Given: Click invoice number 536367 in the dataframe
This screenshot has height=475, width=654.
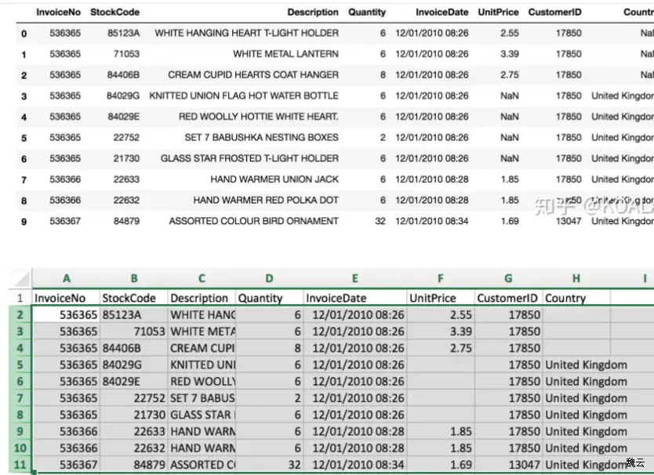Looking at the screenshot, I should coord(65,220).
